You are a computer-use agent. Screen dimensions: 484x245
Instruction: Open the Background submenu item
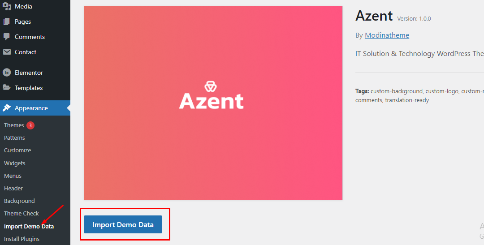tap(19, 201)
